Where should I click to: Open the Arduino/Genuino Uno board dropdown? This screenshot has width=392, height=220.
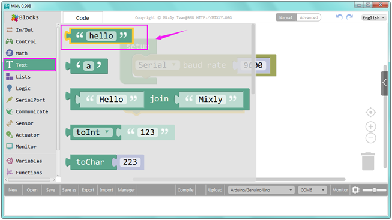(261, 190)
